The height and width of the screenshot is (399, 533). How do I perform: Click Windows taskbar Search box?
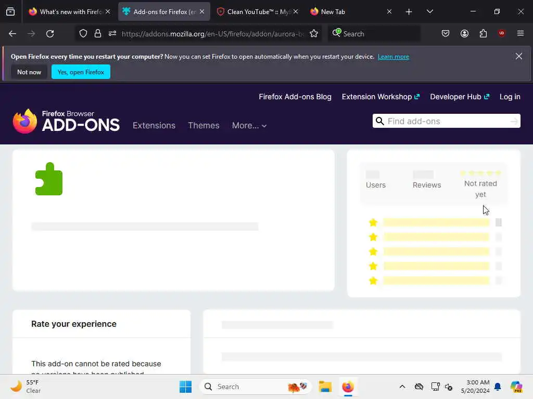(255, 387)
